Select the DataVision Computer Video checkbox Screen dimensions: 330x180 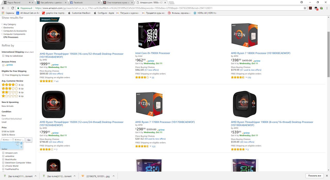3,163
